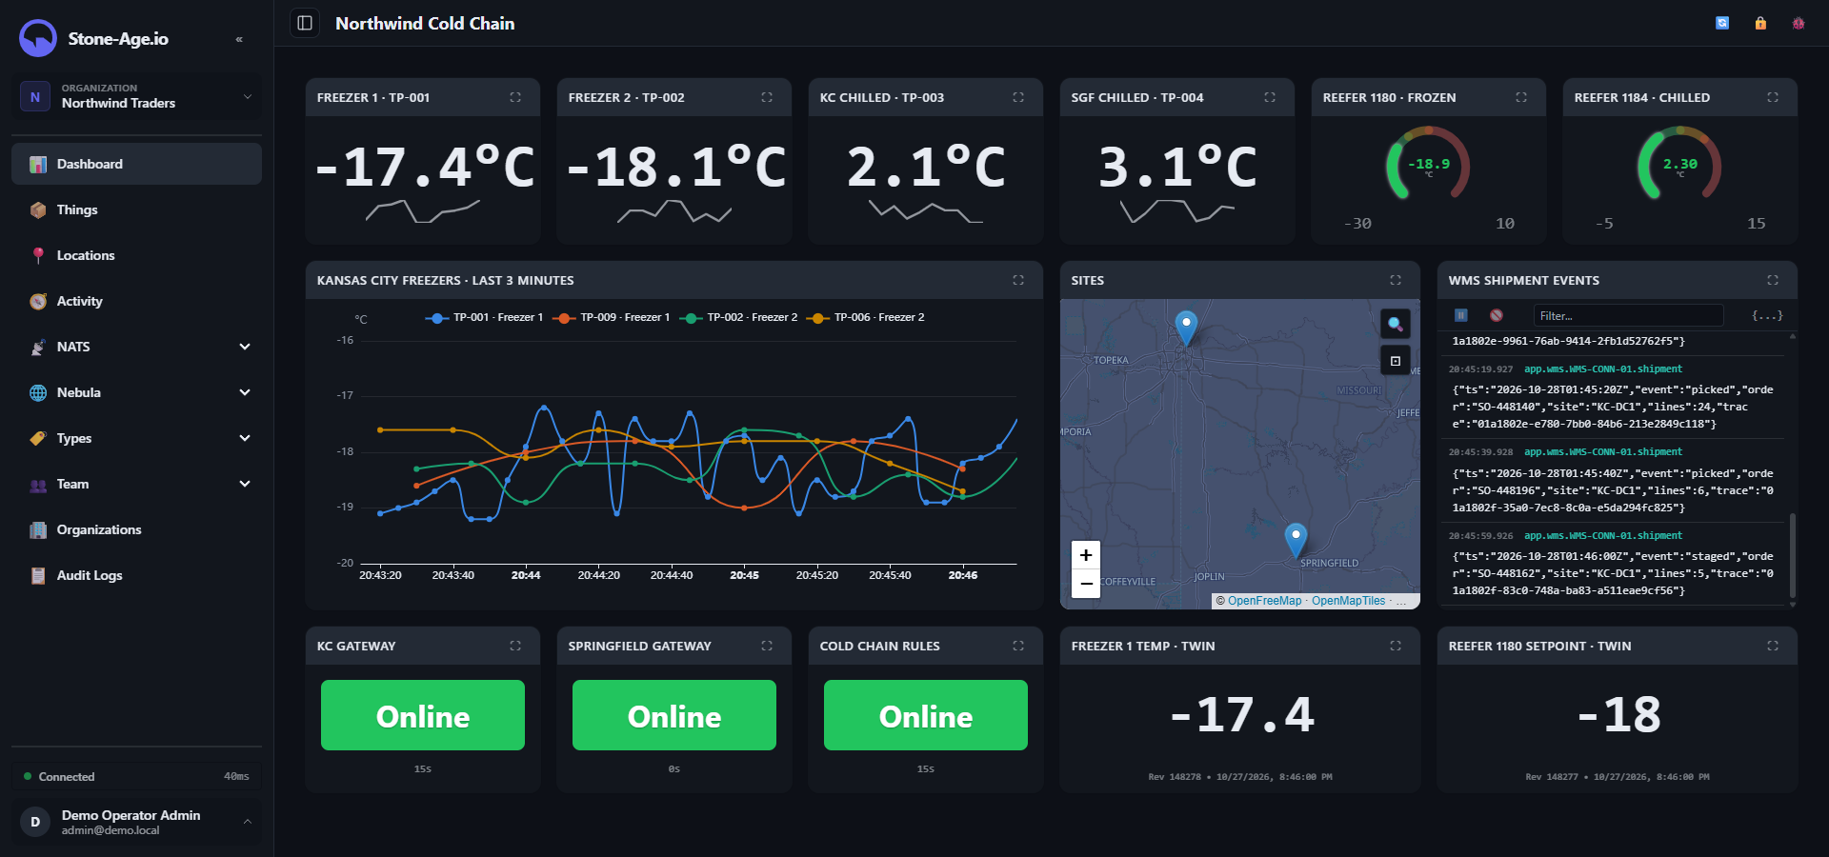
Task: Open the ladybug debug icon
Action: pos(1799,23)
